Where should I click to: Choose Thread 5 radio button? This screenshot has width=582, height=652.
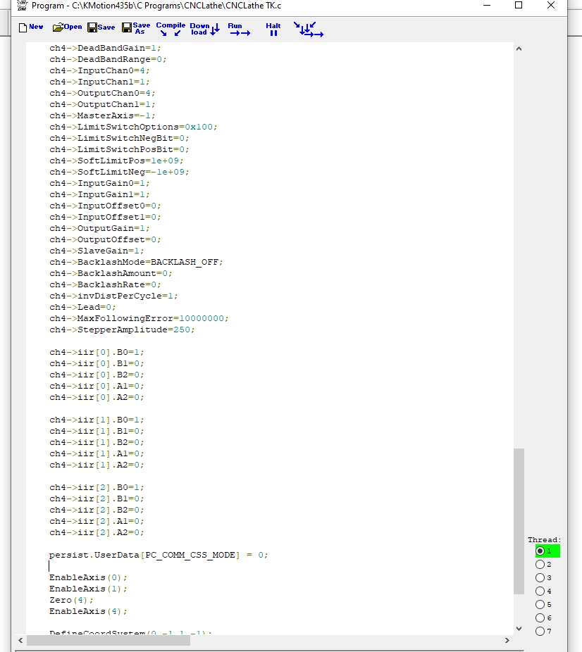point(540,604)
